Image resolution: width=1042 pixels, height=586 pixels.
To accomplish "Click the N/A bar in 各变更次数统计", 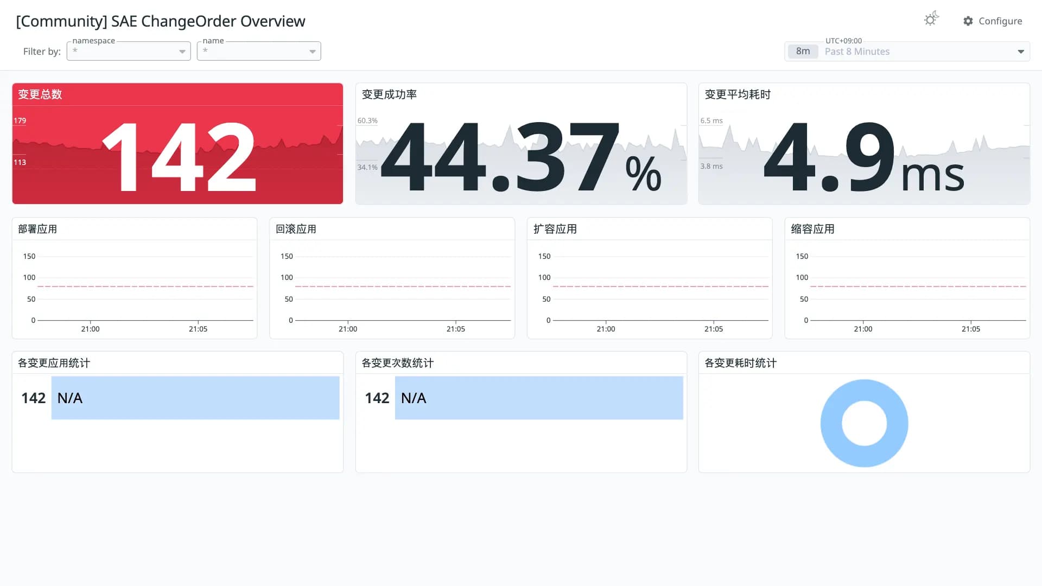I will (539, 398).
